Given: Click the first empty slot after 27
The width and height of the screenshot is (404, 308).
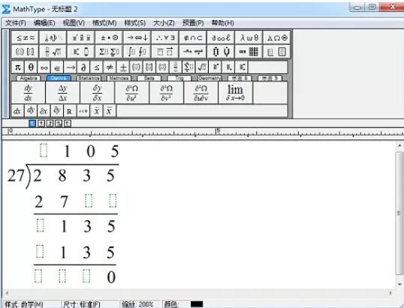Looking at the screenshot, I should (x=89, y=201).
